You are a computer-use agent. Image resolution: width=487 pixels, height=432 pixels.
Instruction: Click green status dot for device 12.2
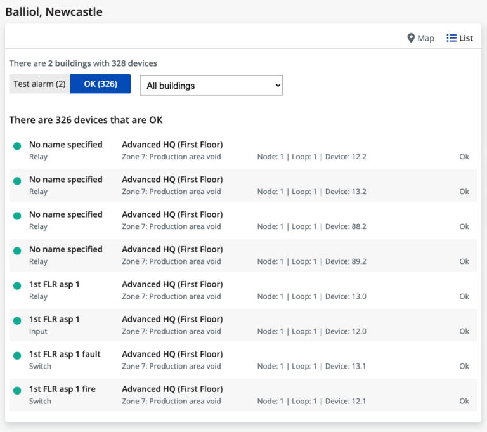pyautogui.click(x=18, y=146)
